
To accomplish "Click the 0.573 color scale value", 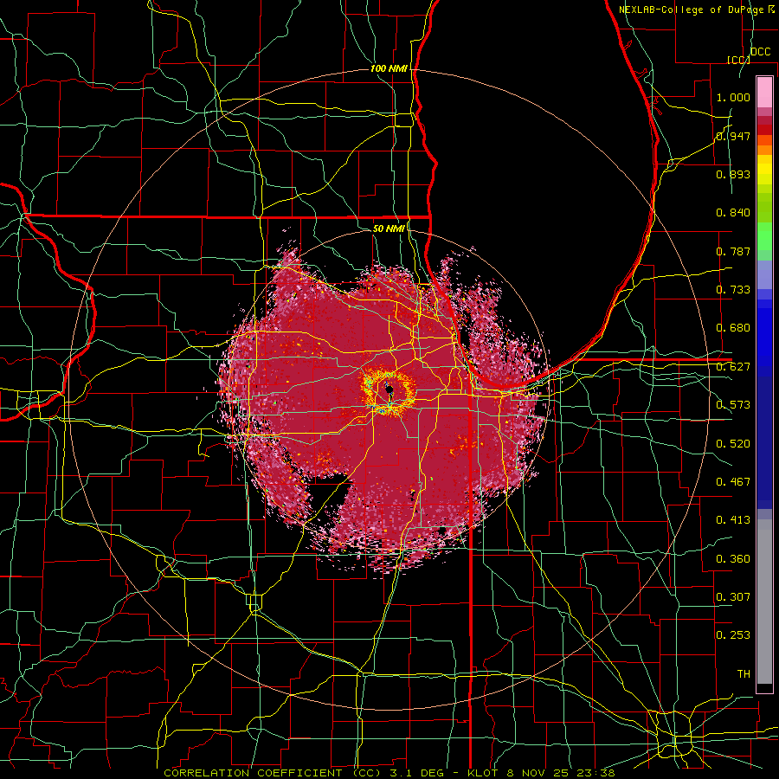I will pos(733,405).
